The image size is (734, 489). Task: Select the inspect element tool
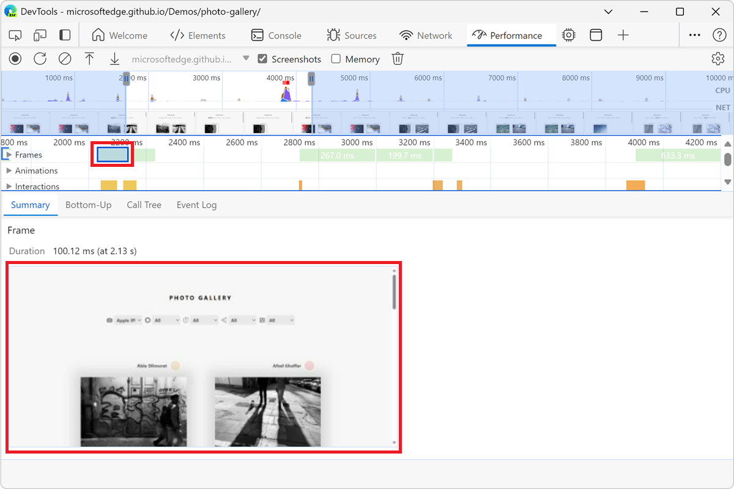pos(15,35)
